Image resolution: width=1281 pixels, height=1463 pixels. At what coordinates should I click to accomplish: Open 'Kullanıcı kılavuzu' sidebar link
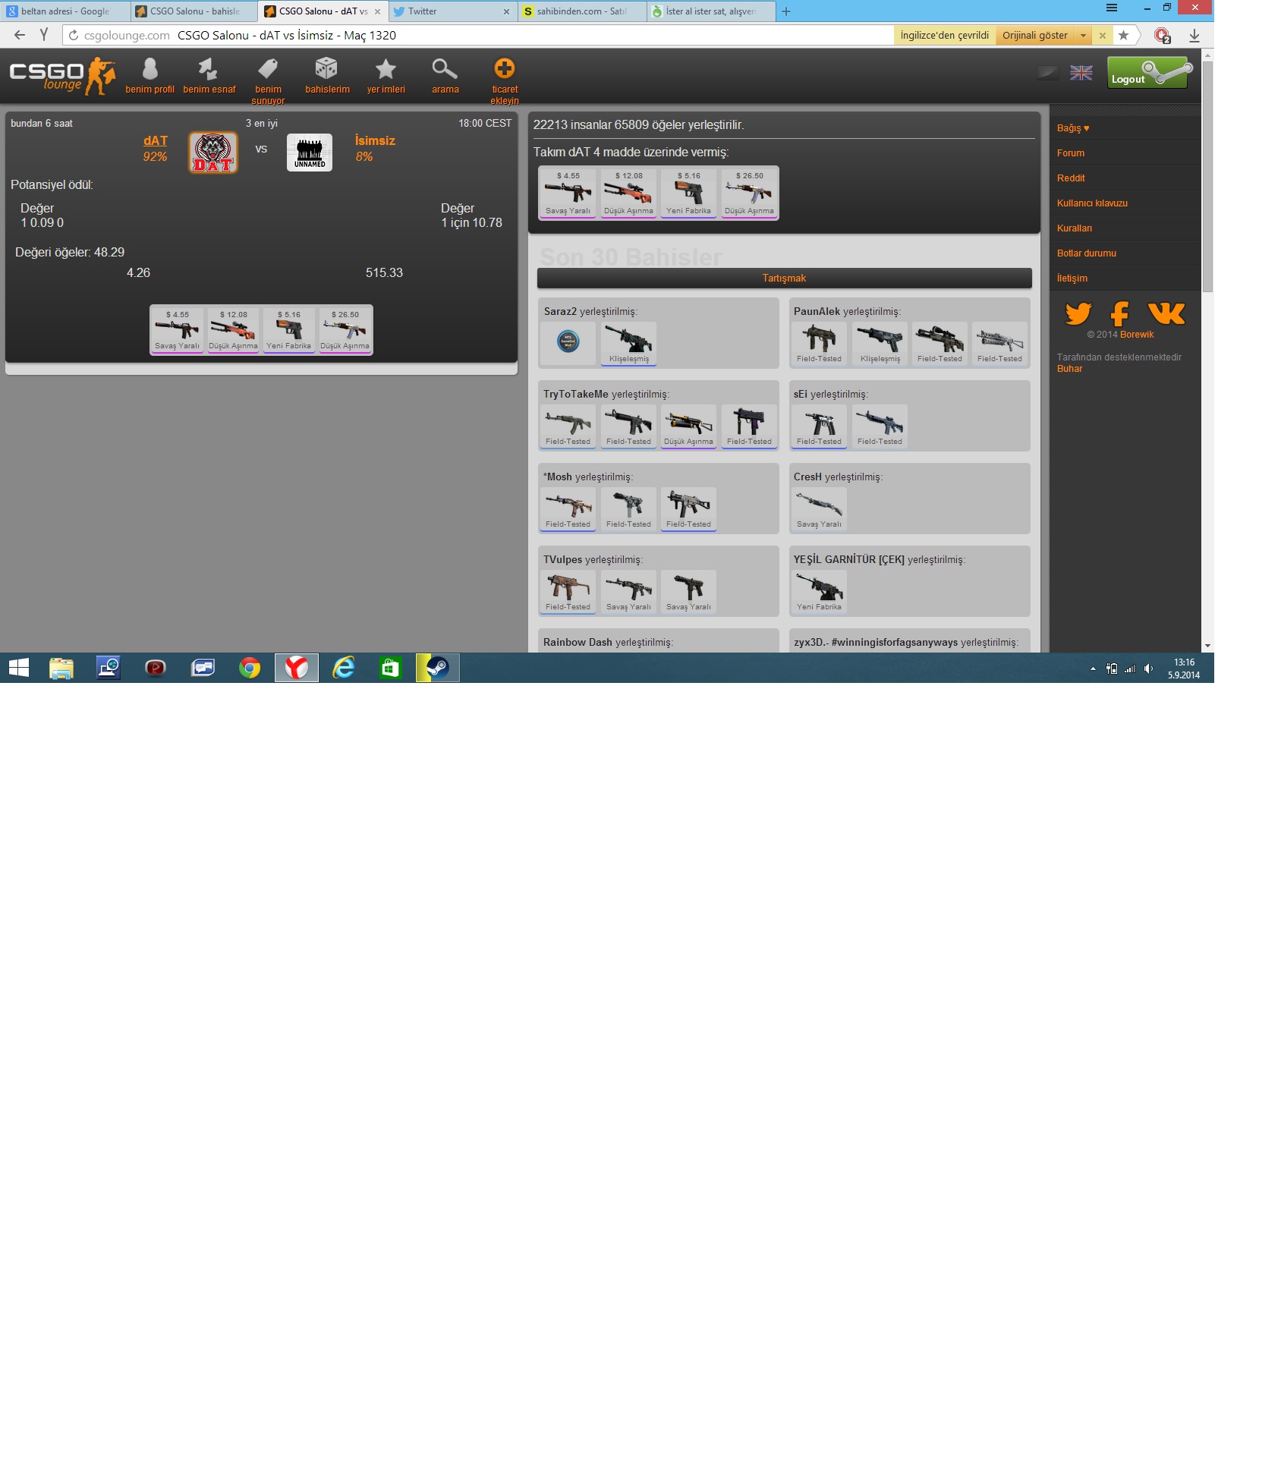1092,203
